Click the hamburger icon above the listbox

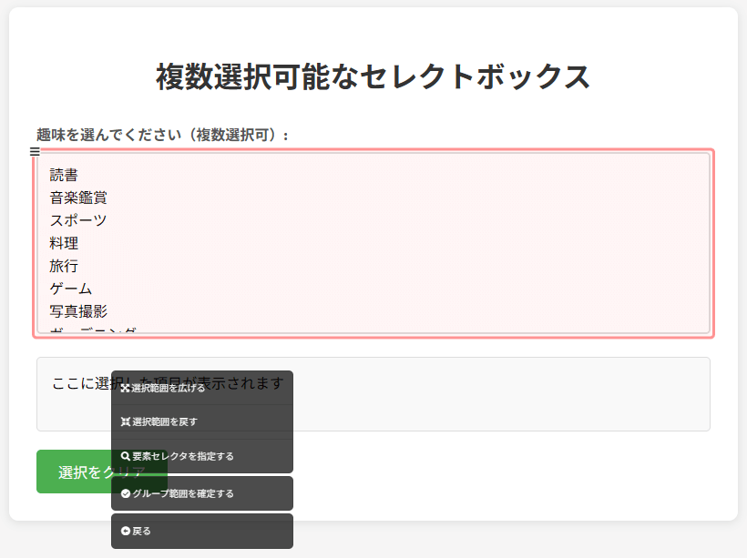[35, 152]
